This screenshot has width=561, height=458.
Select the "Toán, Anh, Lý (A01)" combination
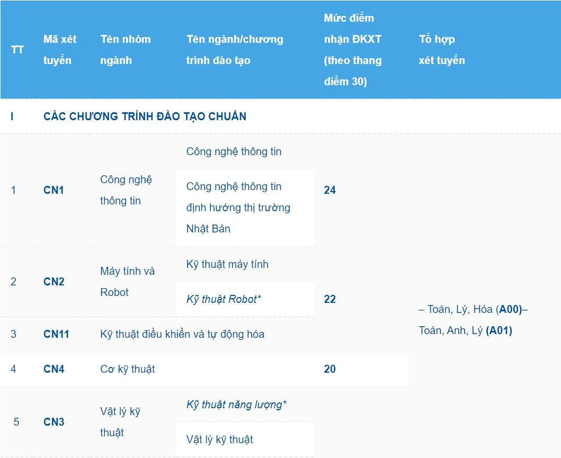[465, 331]
